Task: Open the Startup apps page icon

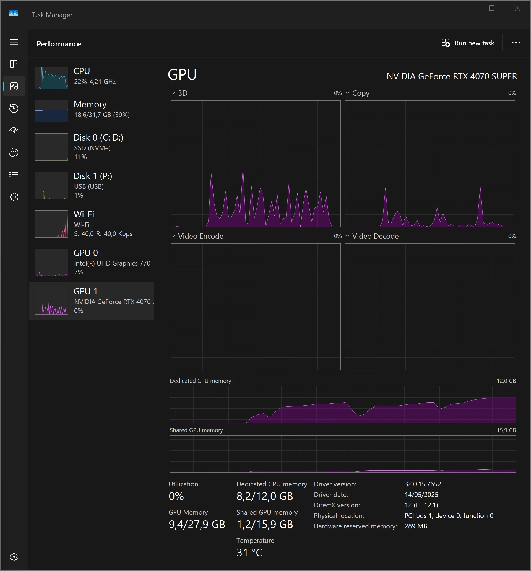Action: [x=14, y=130]
